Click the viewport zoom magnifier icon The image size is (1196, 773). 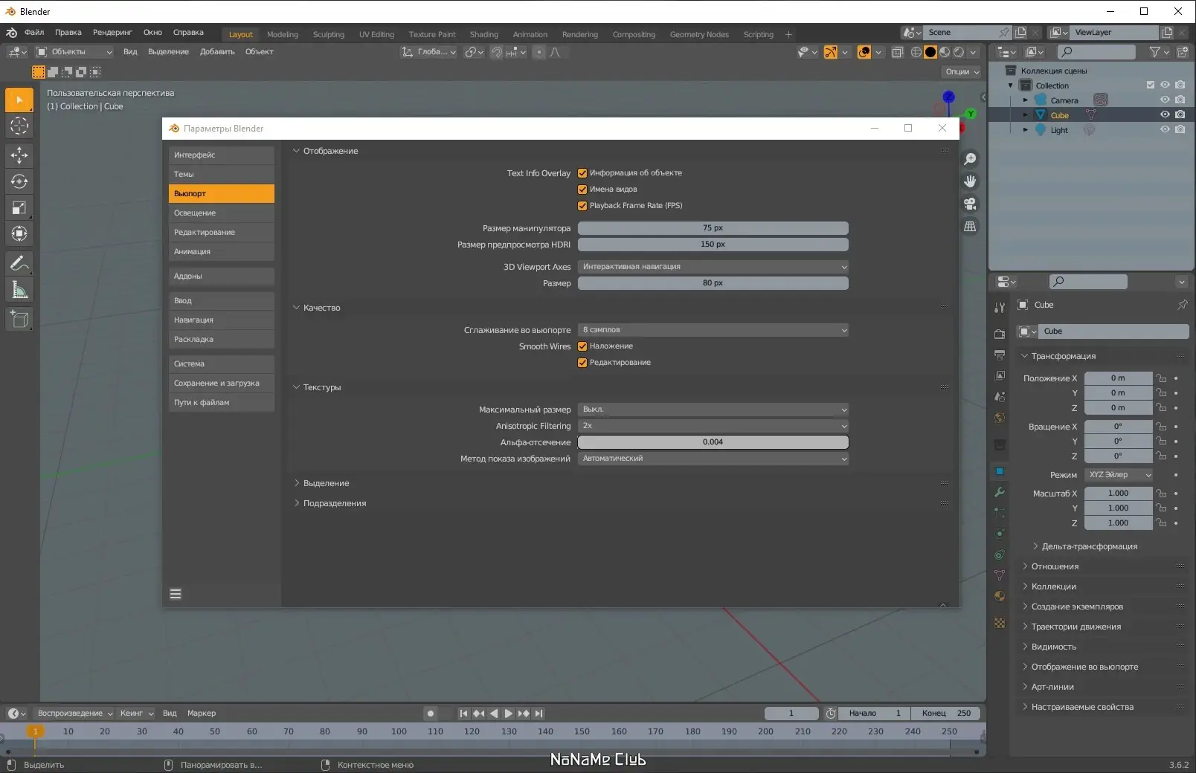[x=970, y=159]
